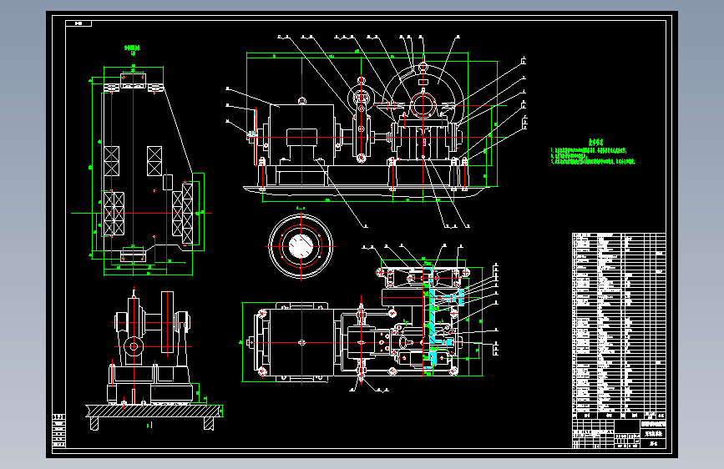Select the revision block in the lower-left margin
The width and height of the screenshot is (724, 469).
(x=58, y=431)
